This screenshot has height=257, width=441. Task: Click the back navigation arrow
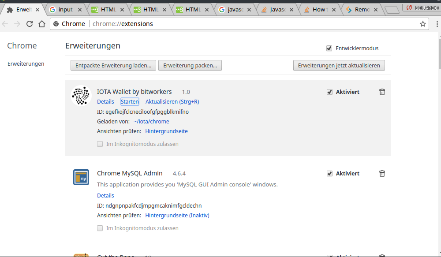tap(5, 24)
